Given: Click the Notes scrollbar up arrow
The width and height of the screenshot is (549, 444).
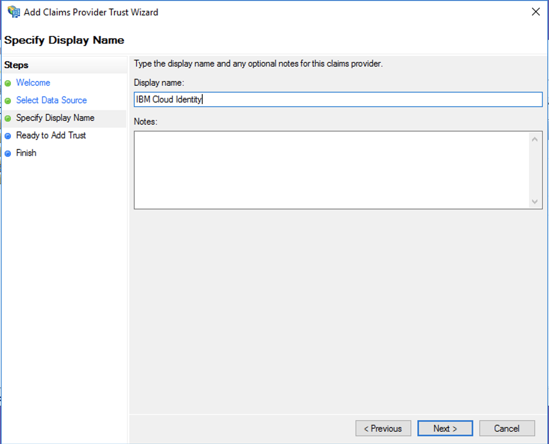Looking at the screenshot, I should pyautogui.click(x=534, y=139).
